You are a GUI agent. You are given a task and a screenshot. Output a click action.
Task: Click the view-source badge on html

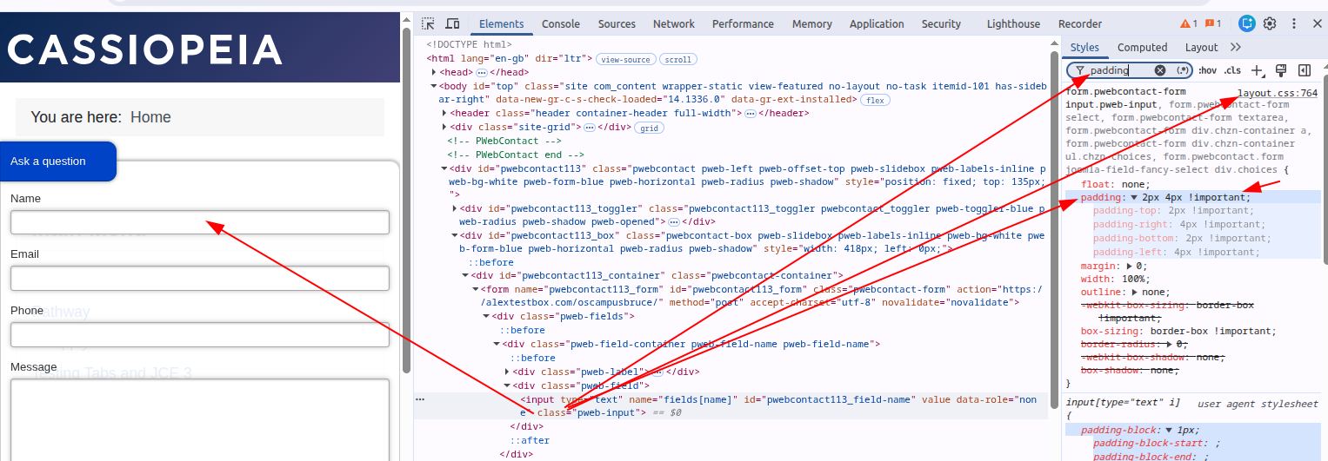(x=625, y=60)
